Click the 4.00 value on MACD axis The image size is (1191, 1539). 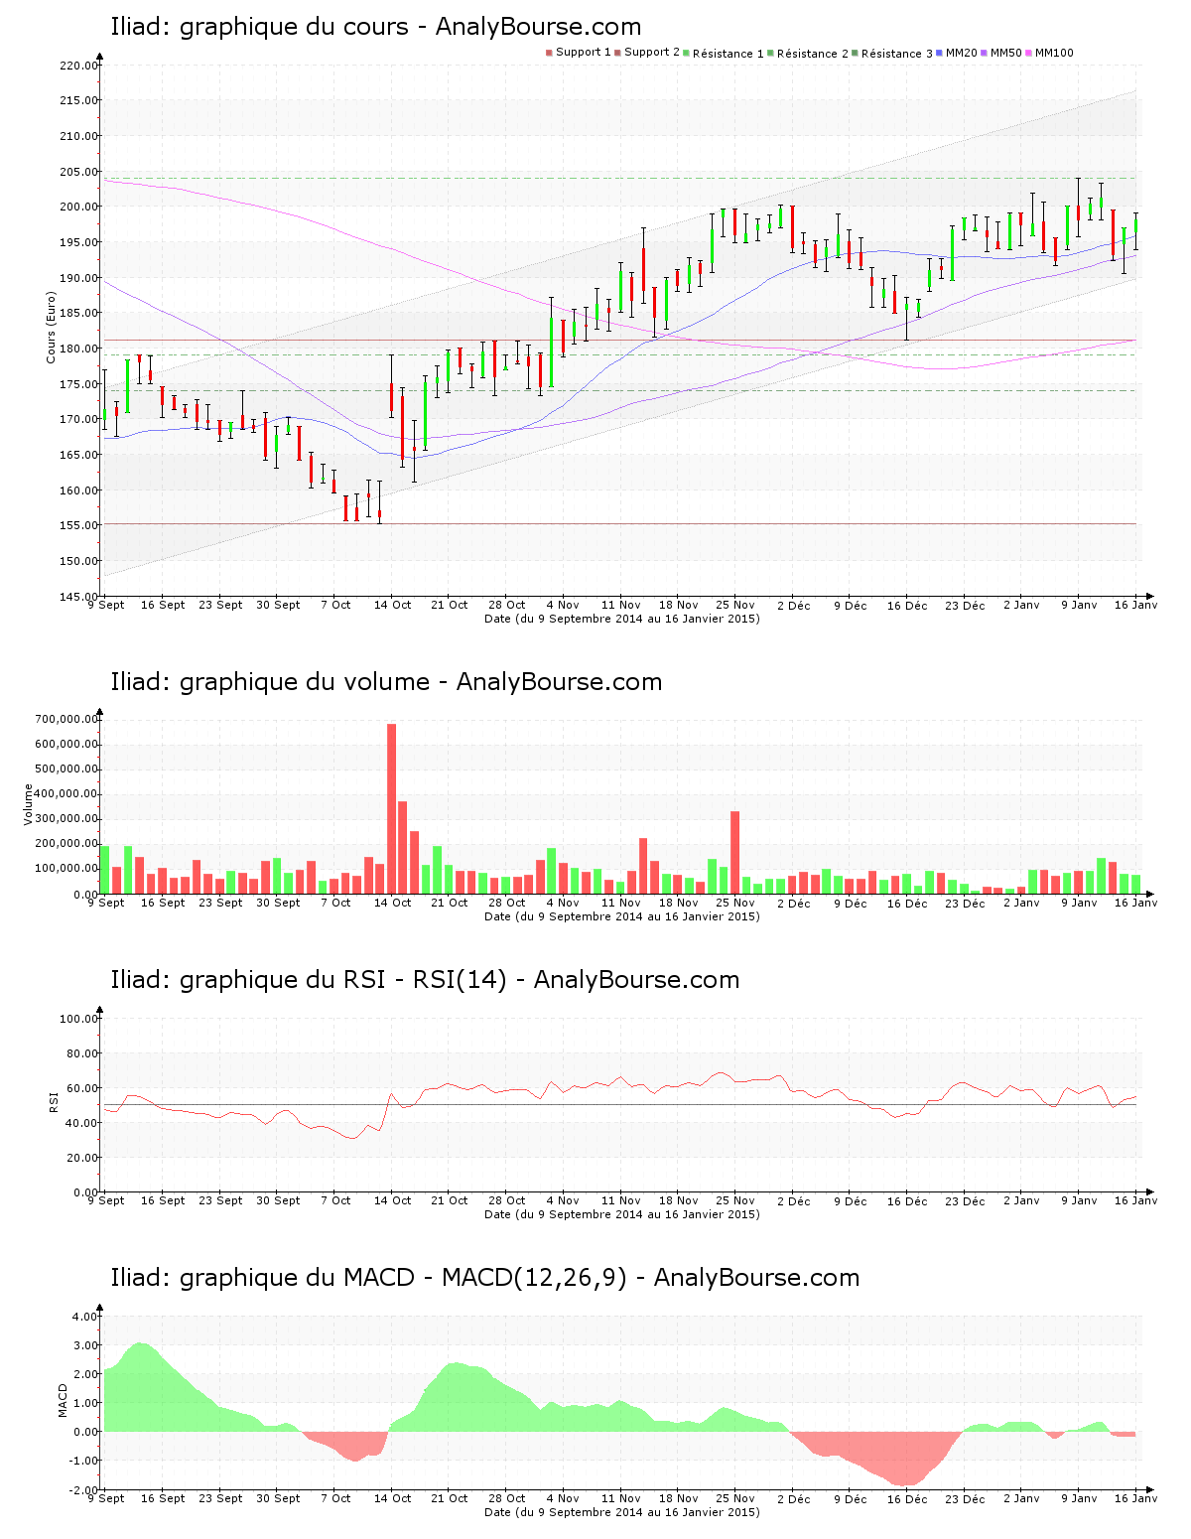[85, 1317]
